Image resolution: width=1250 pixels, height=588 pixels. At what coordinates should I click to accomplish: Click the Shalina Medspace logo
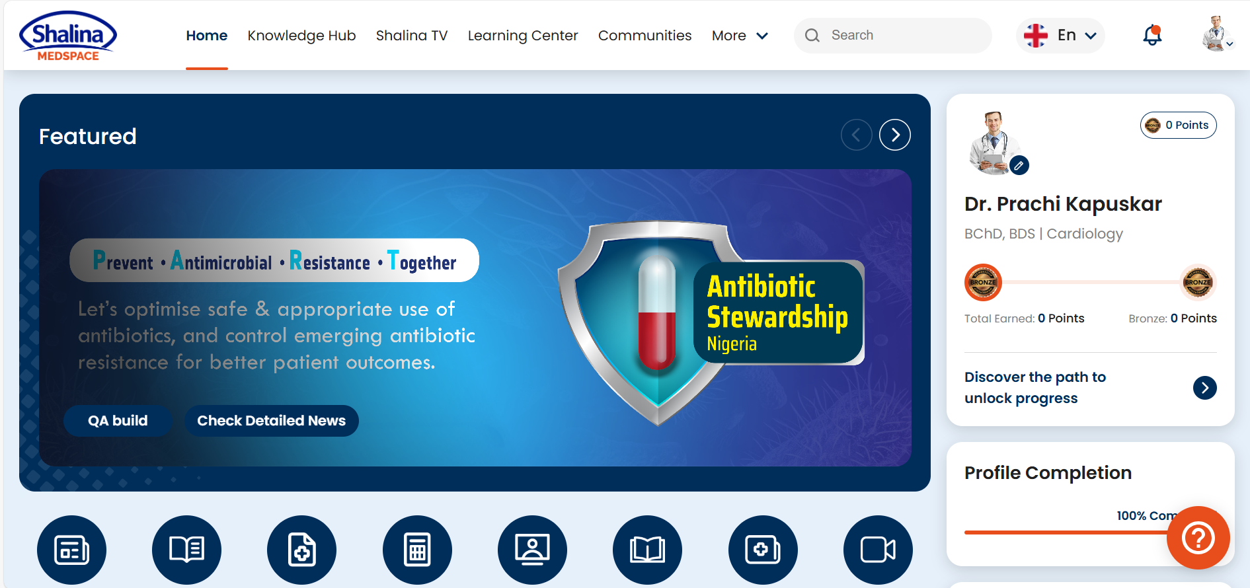(68, 36)
